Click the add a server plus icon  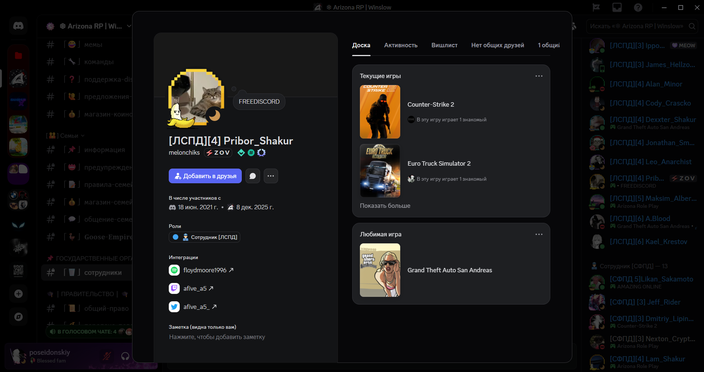click(x=18, y=294)
